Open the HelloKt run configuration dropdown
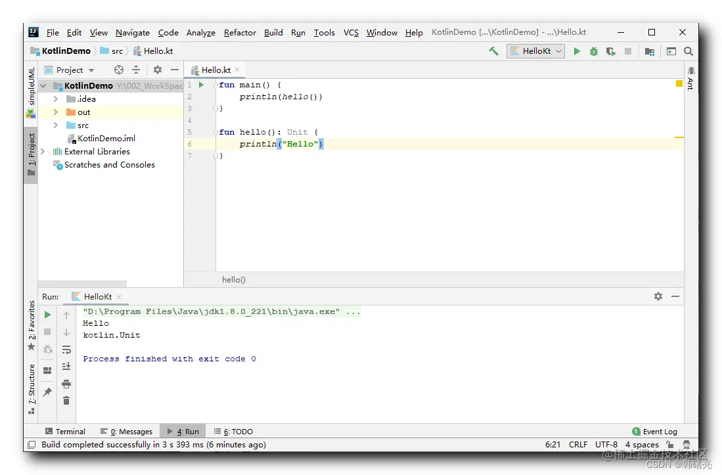 (x=535, y=51)
